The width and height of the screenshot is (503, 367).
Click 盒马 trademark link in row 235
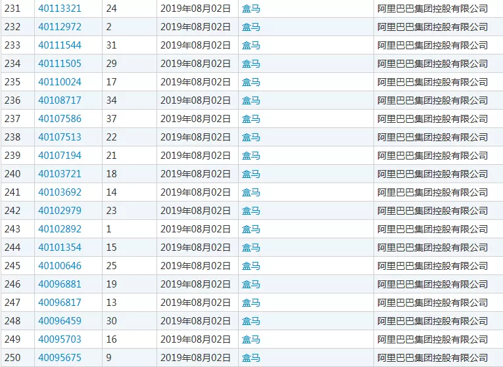point(251,82)
